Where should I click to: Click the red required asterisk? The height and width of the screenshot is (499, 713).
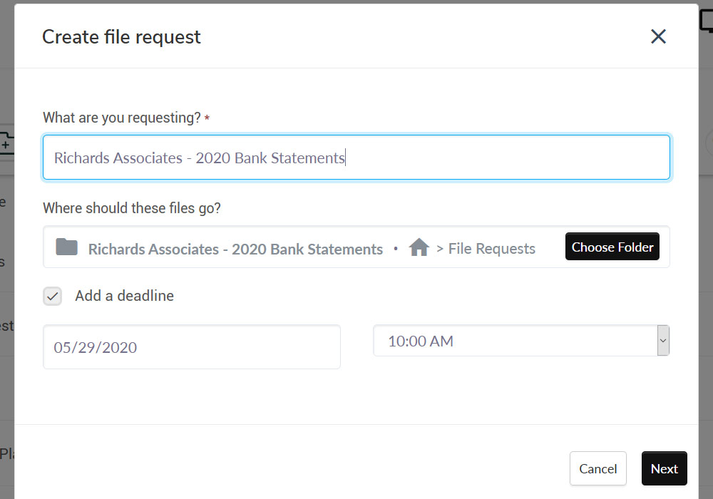207,118
